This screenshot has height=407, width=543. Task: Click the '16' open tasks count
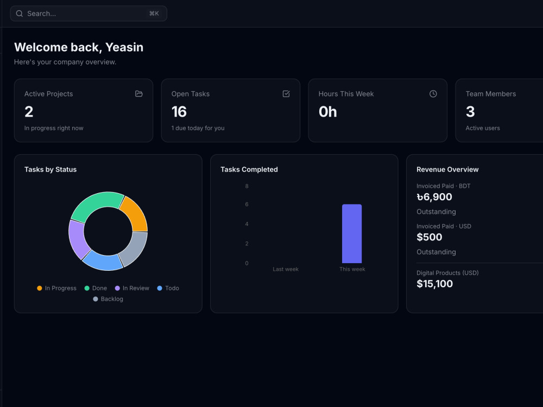pyautogui.click(x=179, y=112)
